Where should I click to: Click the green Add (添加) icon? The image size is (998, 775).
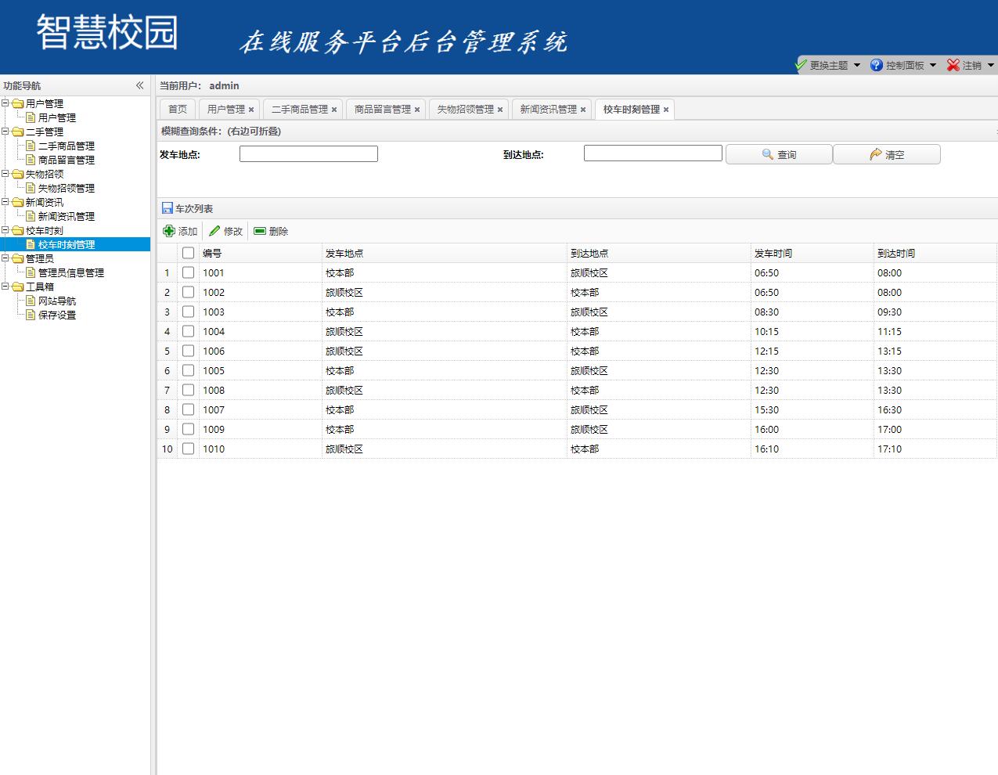click(x=170, y=230)
